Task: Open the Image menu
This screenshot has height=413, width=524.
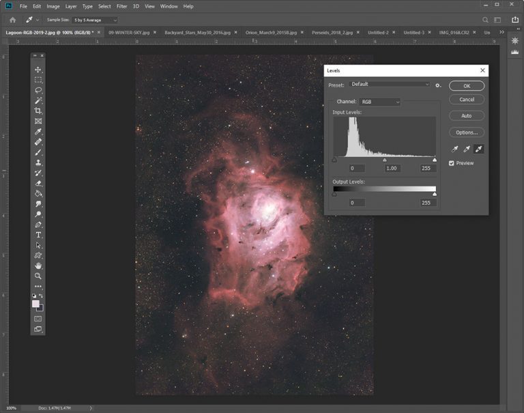Action: click(x=53, y=6)
